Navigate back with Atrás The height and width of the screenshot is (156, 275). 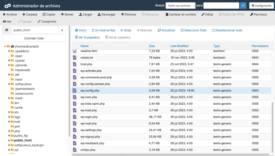click(126, 30)
